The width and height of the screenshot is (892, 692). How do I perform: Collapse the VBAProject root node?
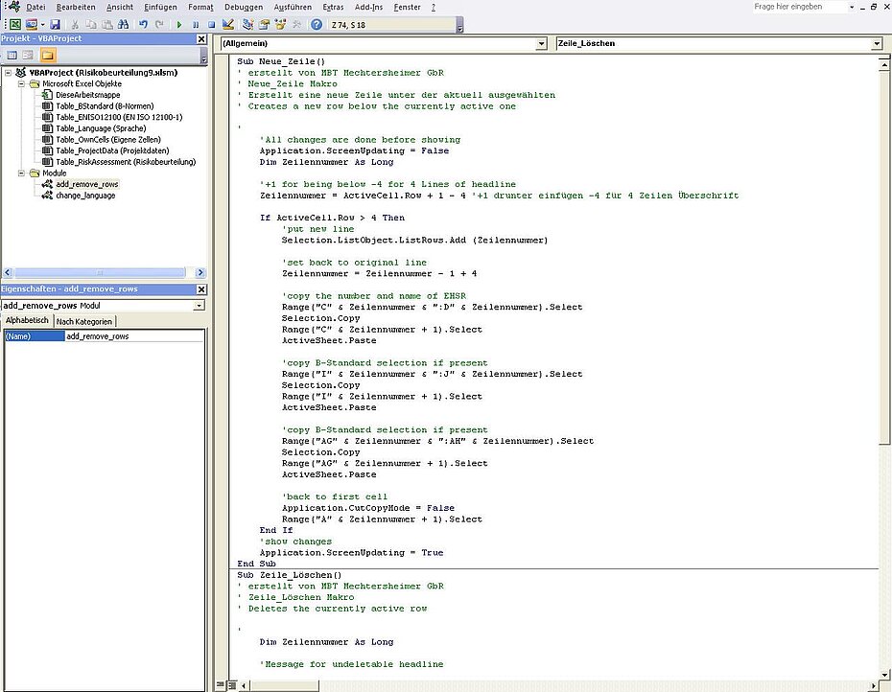(x=8, y=73)
